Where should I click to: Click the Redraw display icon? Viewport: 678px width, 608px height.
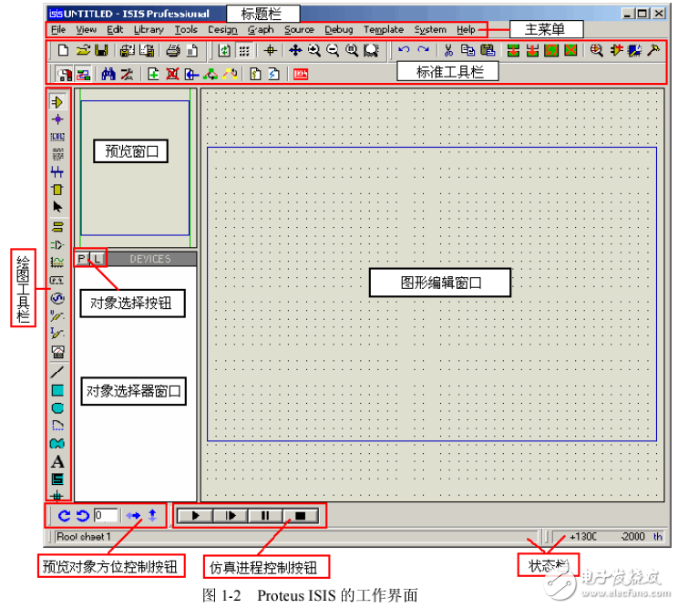click(224, 51)
